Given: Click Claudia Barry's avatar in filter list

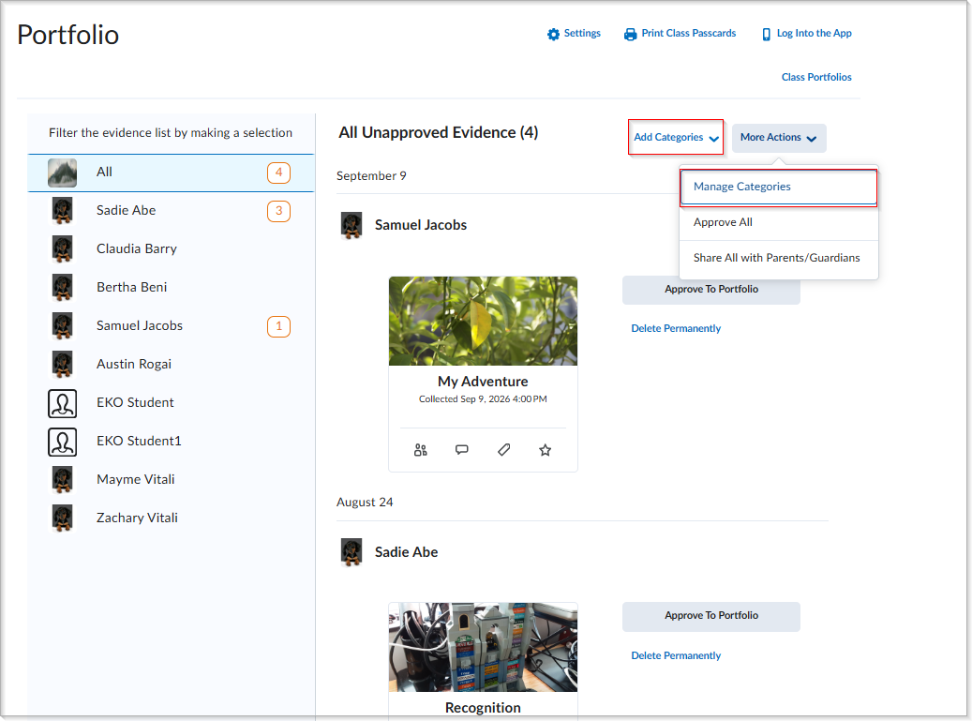Looking at the screenshot, I should tap(62, 248).
